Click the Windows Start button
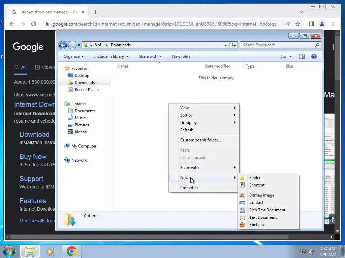 (x=9, y=251)
